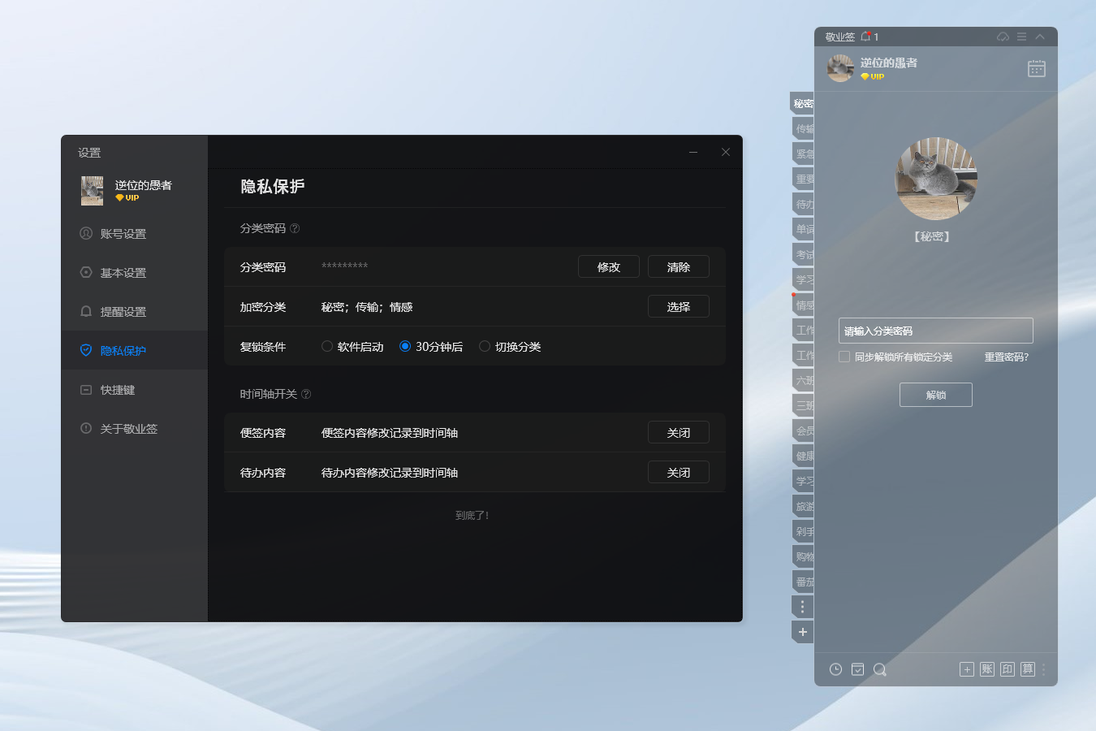
Task: Open the 账 ledger tool icon
Action: tap(986, 668)
